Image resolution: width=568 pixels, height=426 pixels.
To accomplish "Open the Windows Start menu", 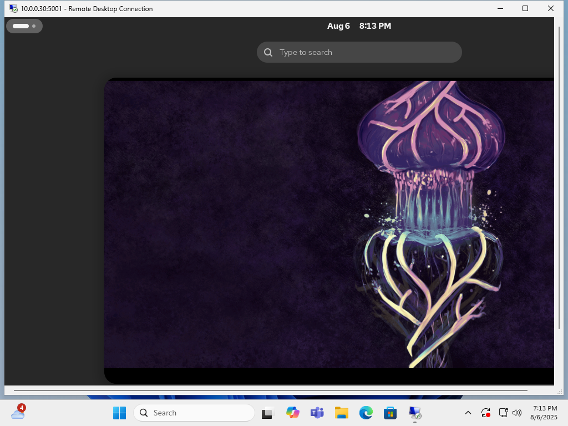I will pos(119,413).
